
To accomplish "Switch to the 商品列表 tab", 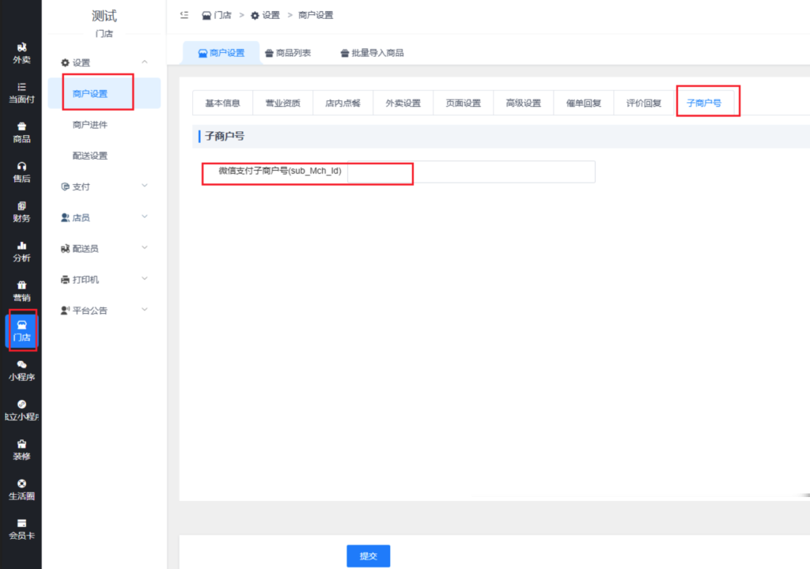I will (x=288, y=53).
